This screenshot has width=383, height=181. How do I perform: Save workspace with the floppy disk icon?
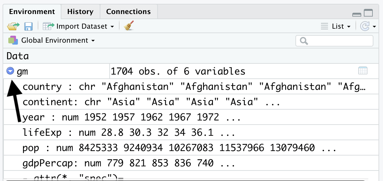click(28, 26)
